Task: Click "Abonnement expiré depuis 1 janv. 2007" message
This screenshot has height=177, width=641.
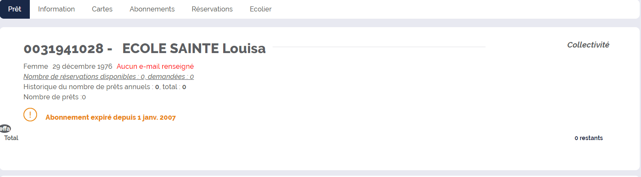Action: [x=111, y=117]
